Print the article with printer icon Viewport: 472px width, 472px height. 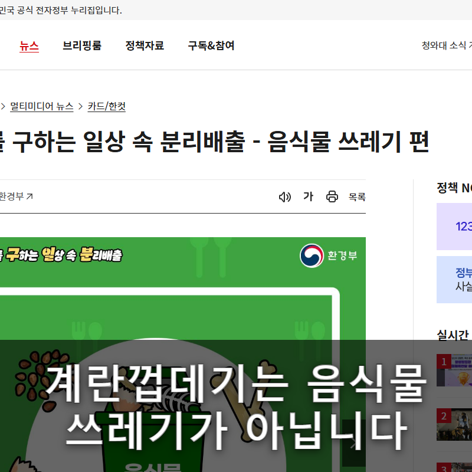(x=332, y=196)
